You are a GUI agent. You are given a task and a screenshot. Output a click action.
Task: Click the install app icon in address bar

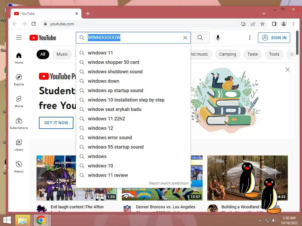243,24
